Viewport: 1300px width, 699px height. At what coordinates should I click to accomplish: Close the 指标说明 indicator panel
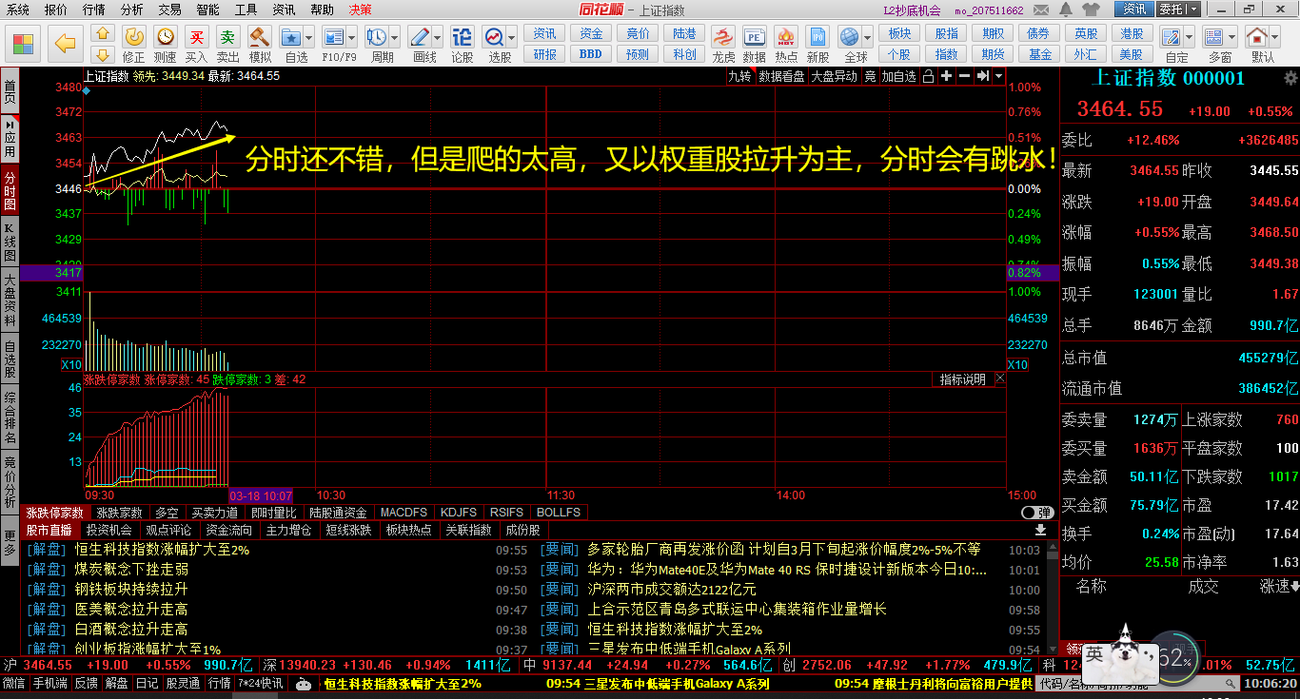click(1000, 379)
